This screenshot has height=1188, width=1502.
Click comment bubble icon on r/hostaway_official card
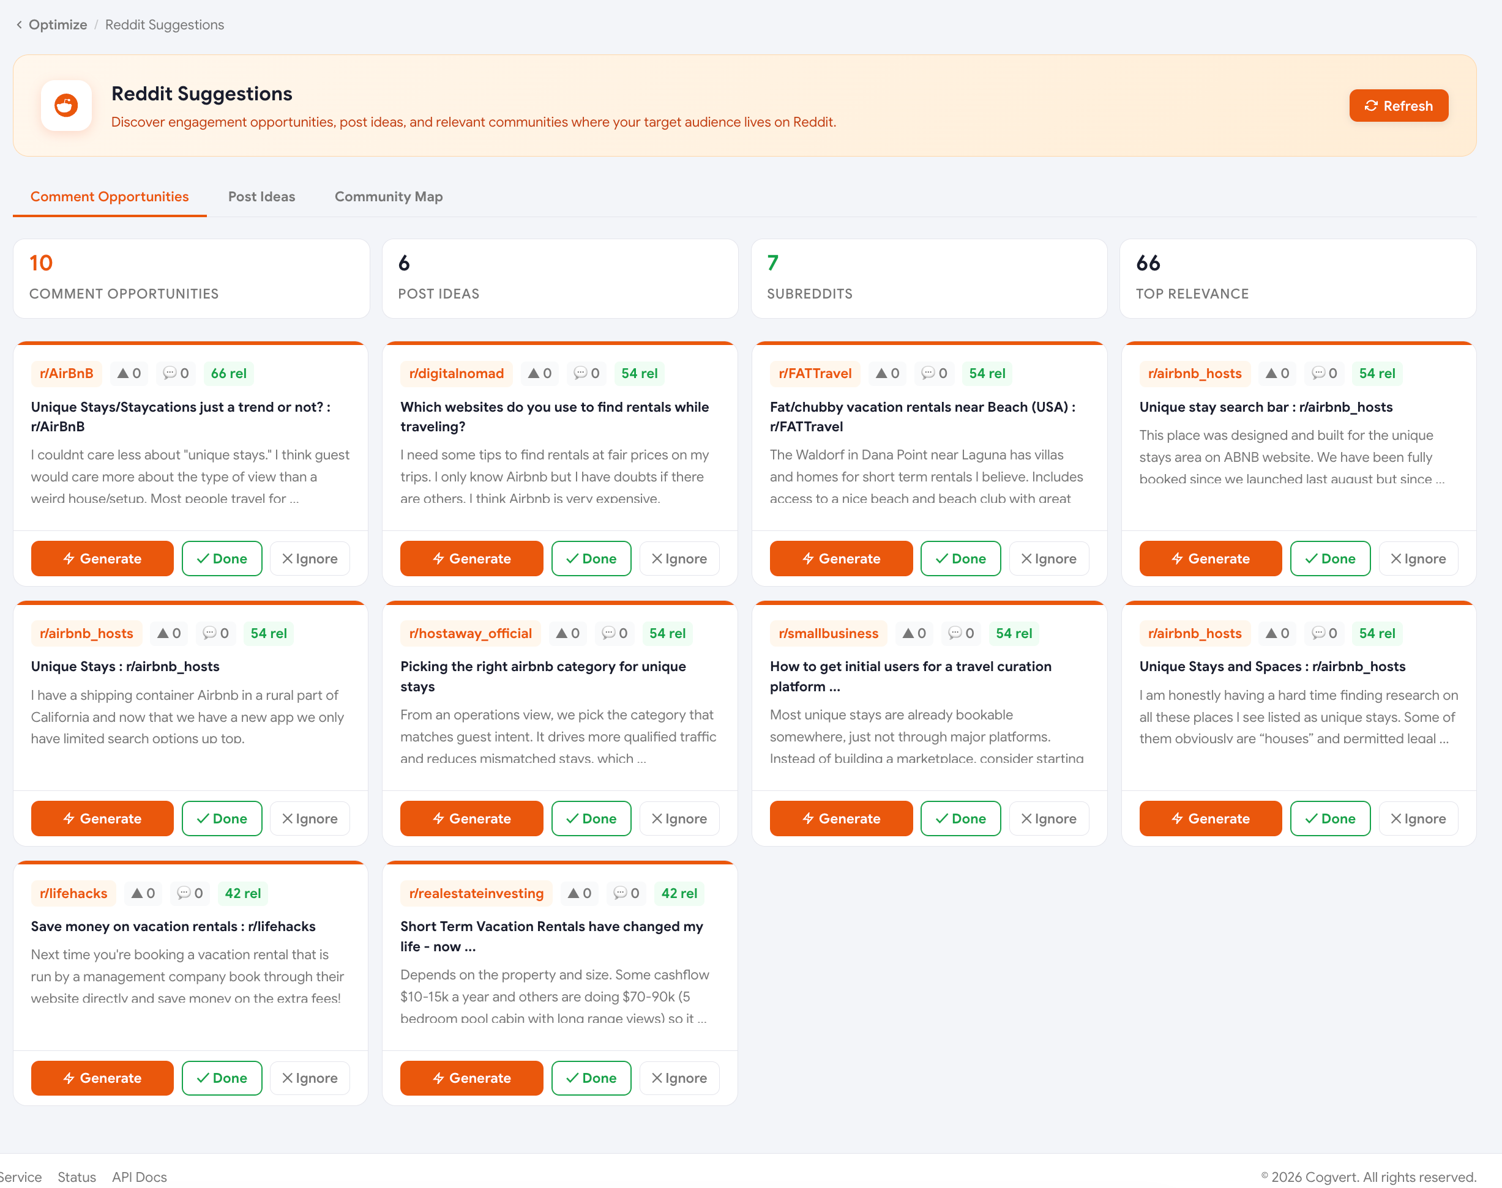click(608, 633)
